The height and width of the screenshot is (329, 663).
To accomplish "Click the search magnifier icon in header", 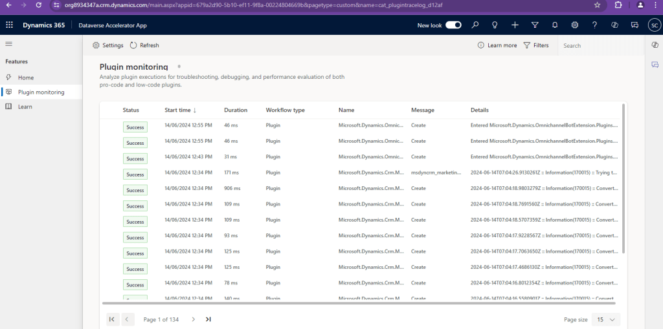I will coord(475,25).
